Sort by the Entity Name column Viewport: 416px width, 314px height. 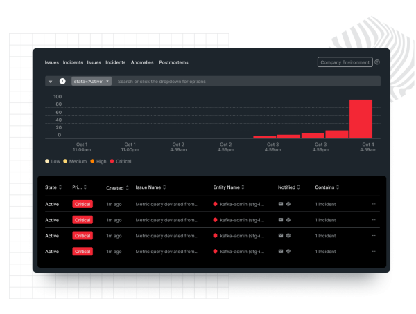point(229,187)
